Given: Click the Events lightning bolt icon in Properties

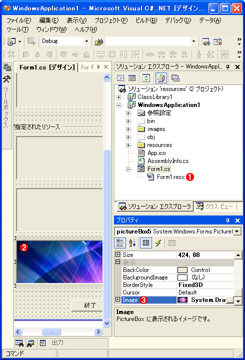Looking at the screenshot, I should [x=158, y=242].
